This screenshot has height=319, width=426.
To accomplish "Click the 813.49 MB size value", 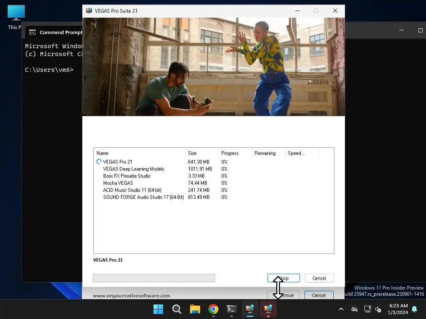I will click(198, 197).
